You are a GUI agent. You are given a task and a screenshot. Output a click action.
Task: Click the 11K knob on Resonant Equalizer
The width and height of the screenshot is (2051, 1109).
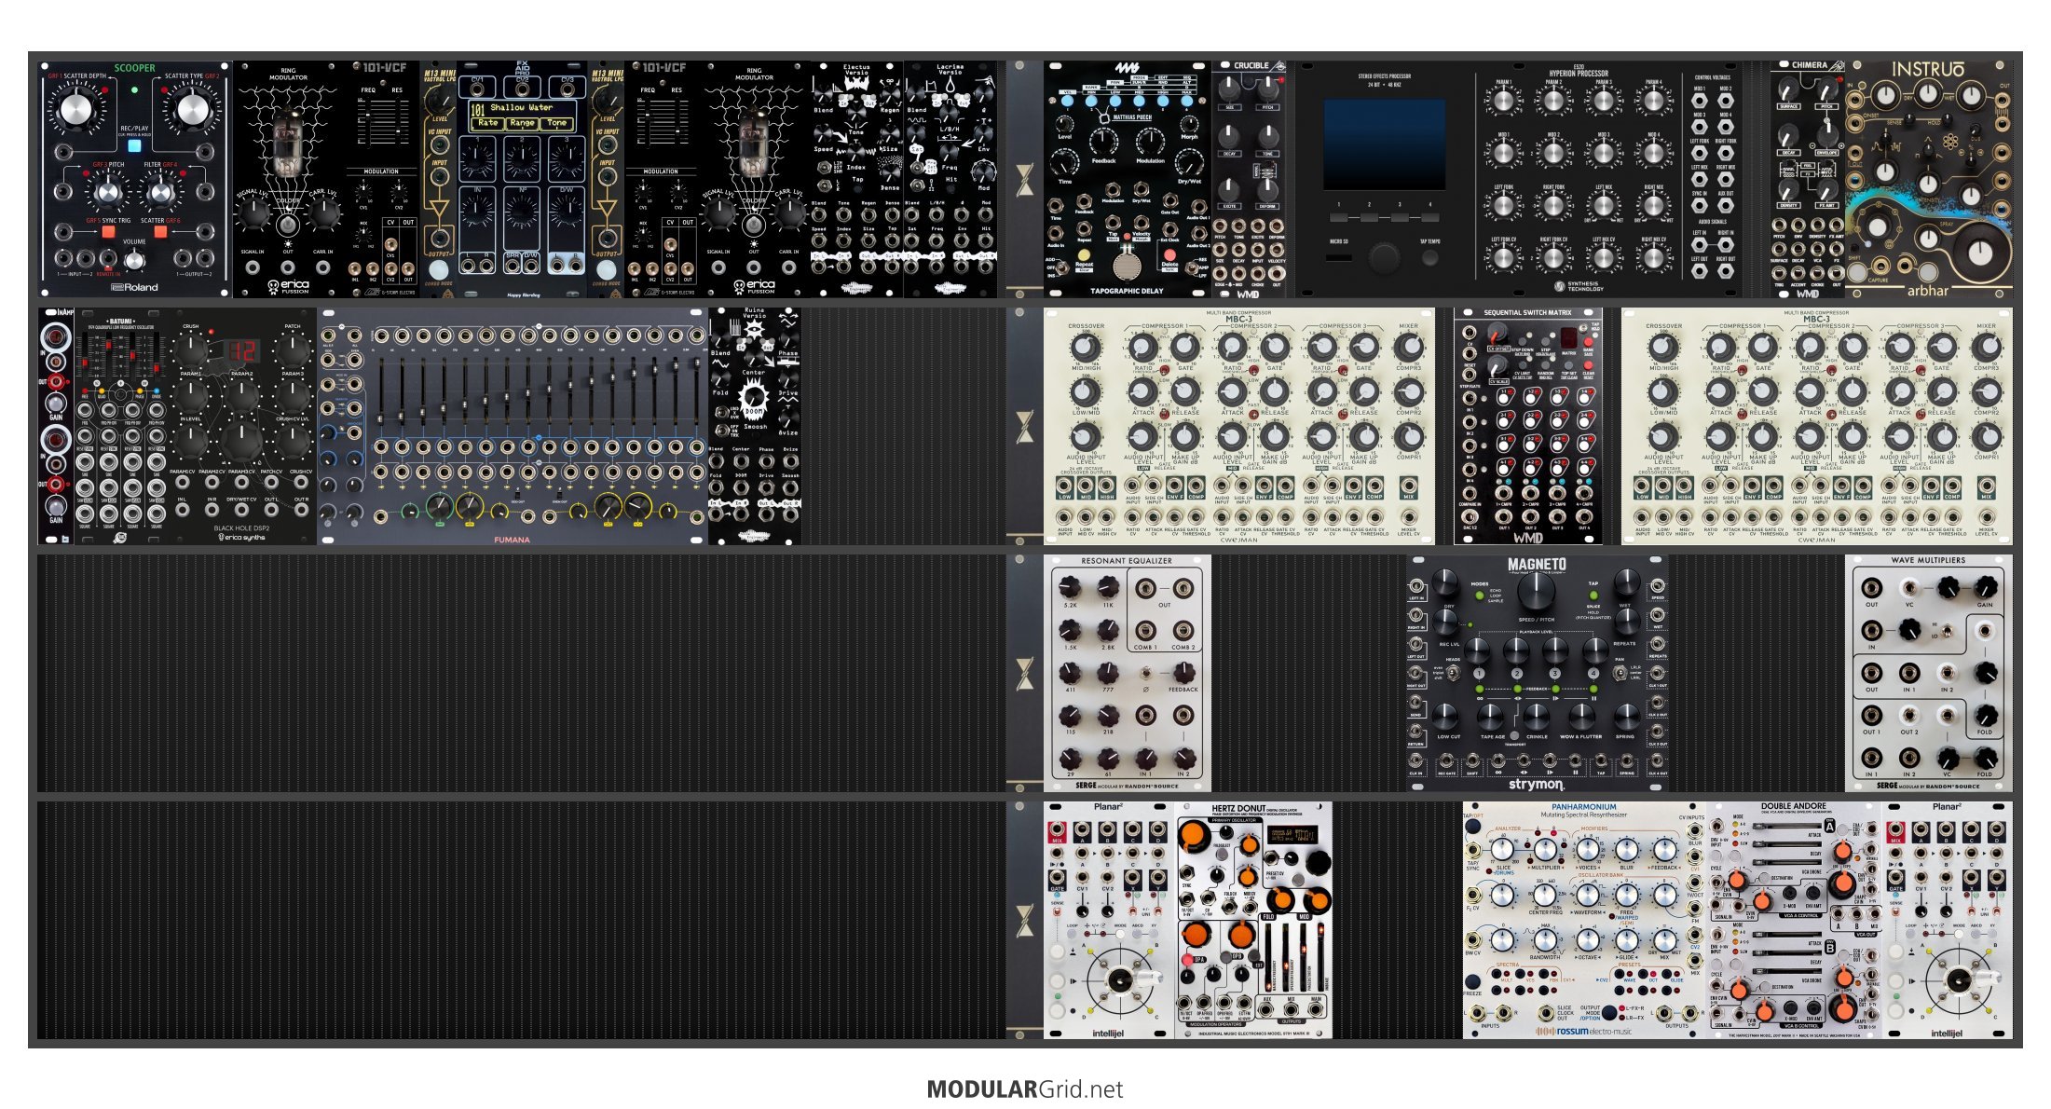coord(1107,587)
